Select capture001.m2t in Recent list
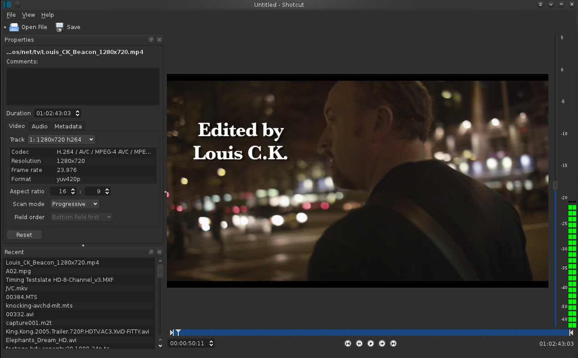 pos(80,323)
